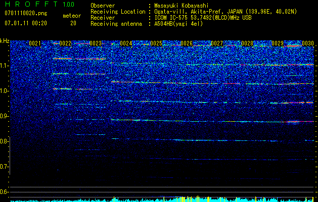Screen dimensions: 318x202
Task: Click the cyan signal level graph at bottom
Action: point(162,199)
